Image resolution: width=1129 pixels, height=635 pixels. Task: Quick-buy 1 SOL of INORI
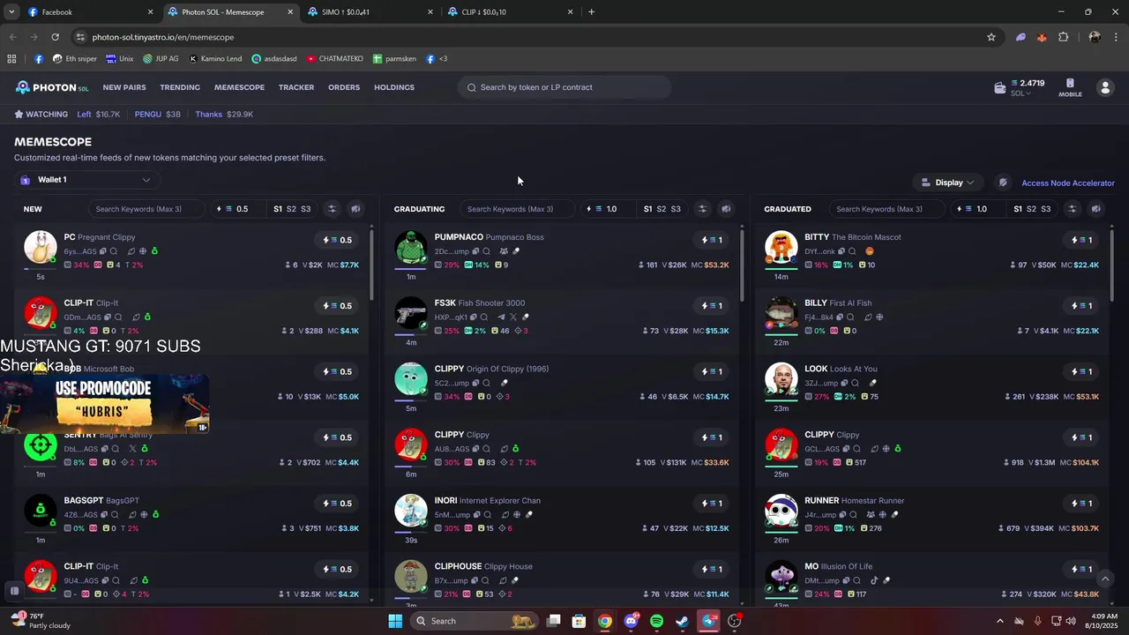[713, 504]
